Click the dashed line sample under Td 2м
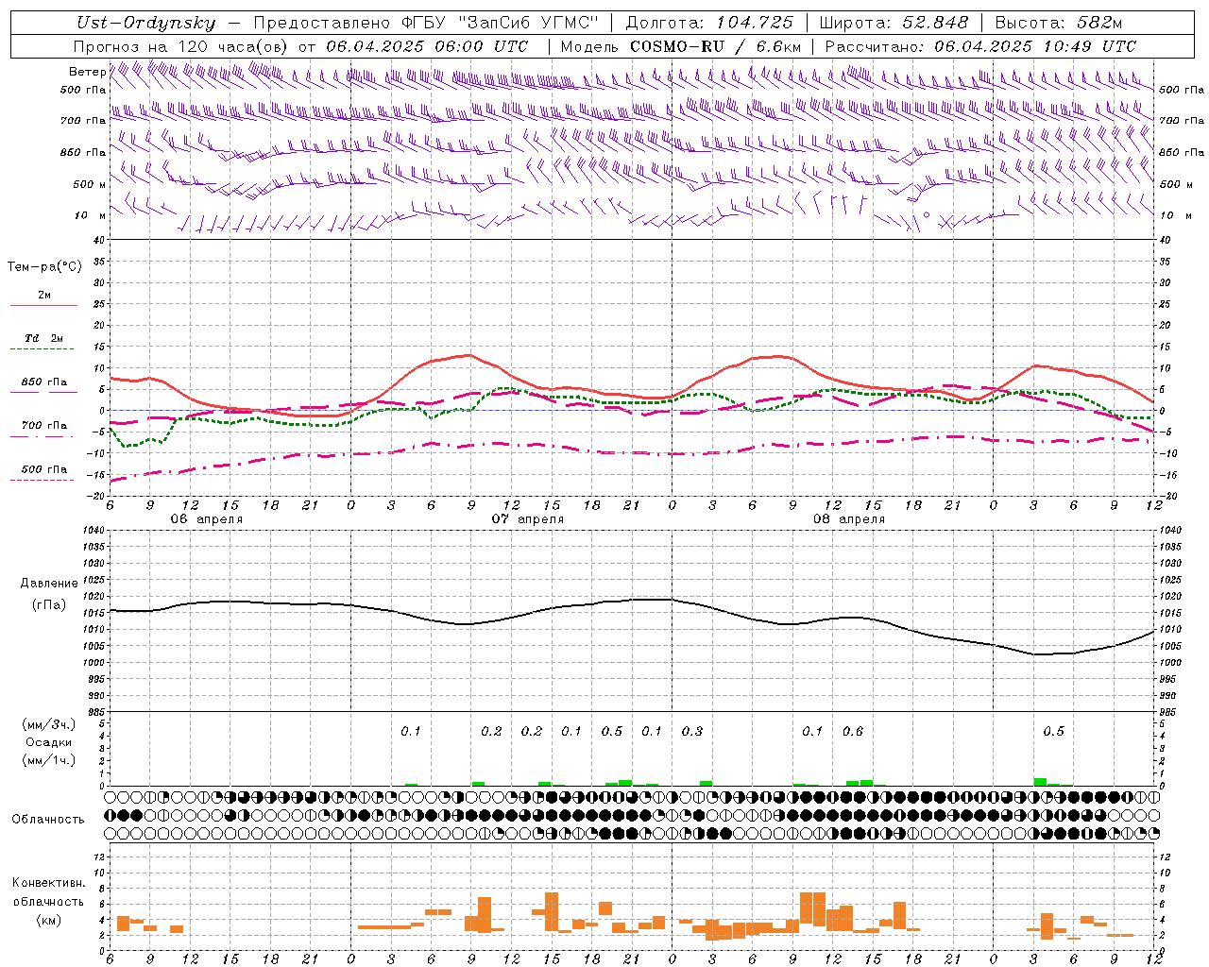Screen dimensions: 1209x967 42,349
